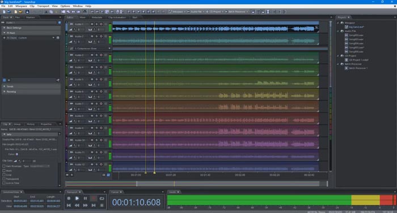Click the Clip Gain knob
397x213 pixels.
pyautogui.click(x=19, y=161)
